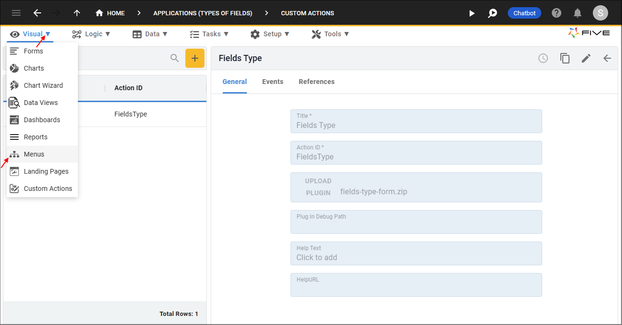Click the copy icon for Fields Type
622x325 pixels.
565,58
